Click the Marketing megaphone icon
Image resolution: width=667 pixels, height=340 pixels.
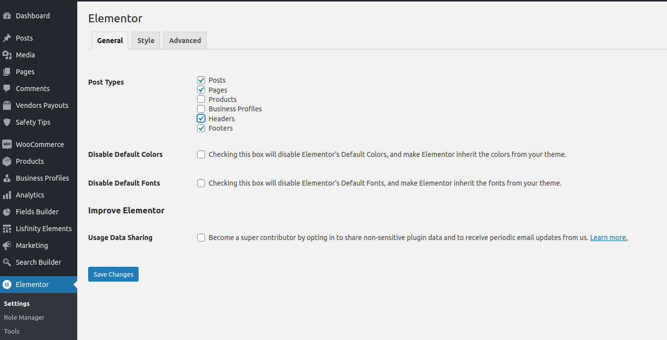click(7, 245)
